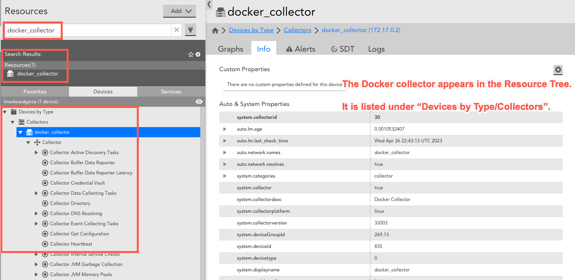Click the Collector Directory icon

click(x=45, y=203)
